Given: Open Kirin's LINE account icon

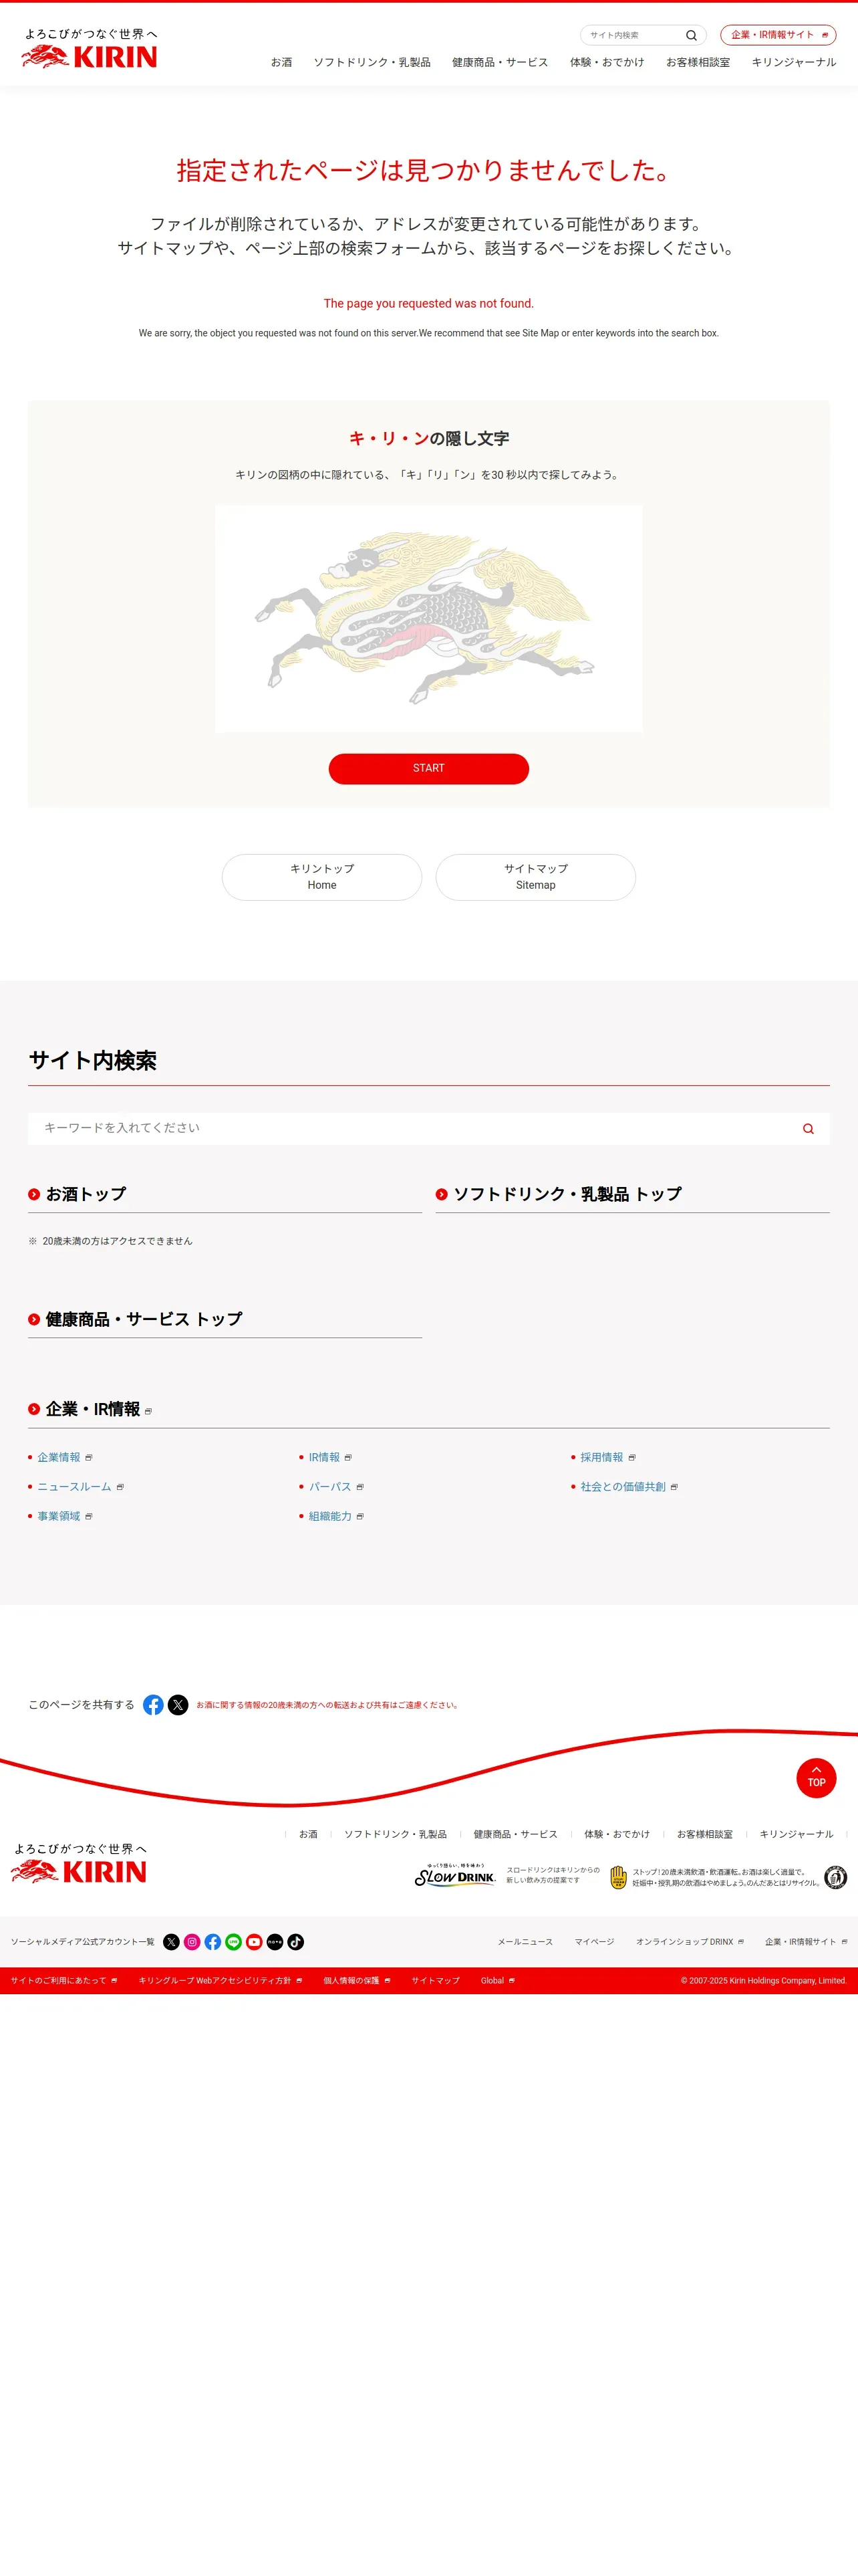Looking at the screenshot, I should [x=234, y=1942].
